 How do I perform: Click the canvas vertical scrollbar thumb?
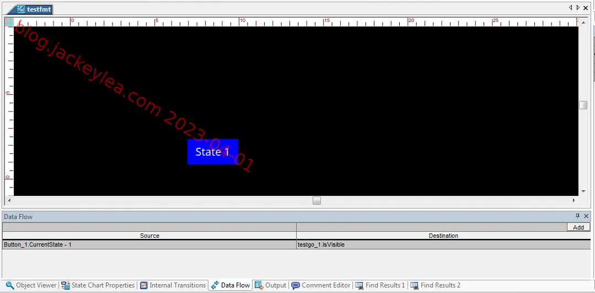click(x=583, y=105)
